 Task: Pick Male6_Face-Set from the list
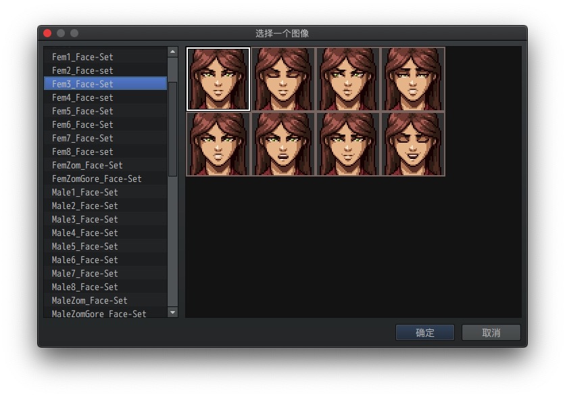tap(105, 260)
